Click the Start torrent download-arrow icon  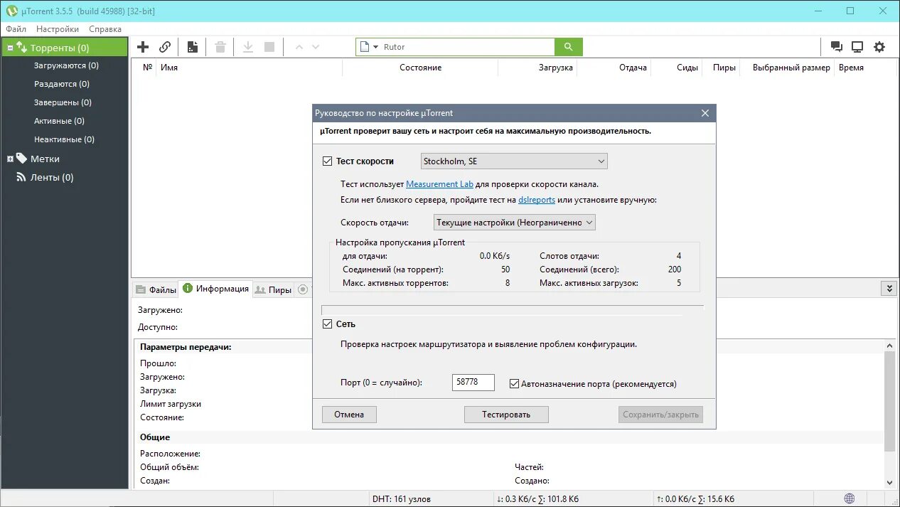pos(248,47)
